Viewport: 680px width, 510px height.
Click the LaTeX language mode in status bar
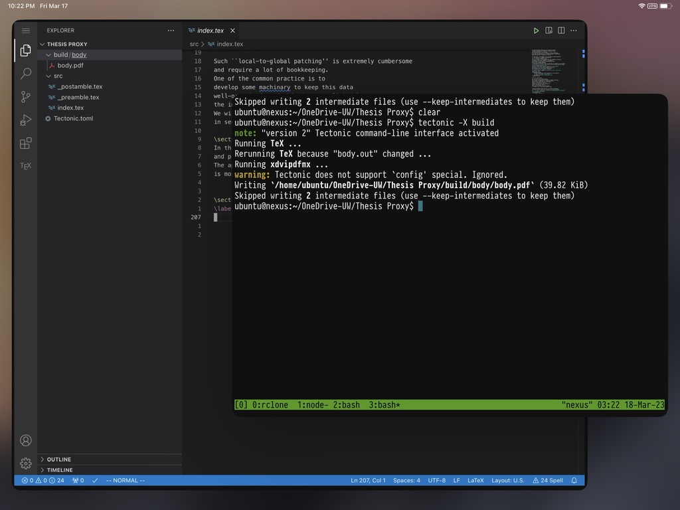tap(475, 480)
